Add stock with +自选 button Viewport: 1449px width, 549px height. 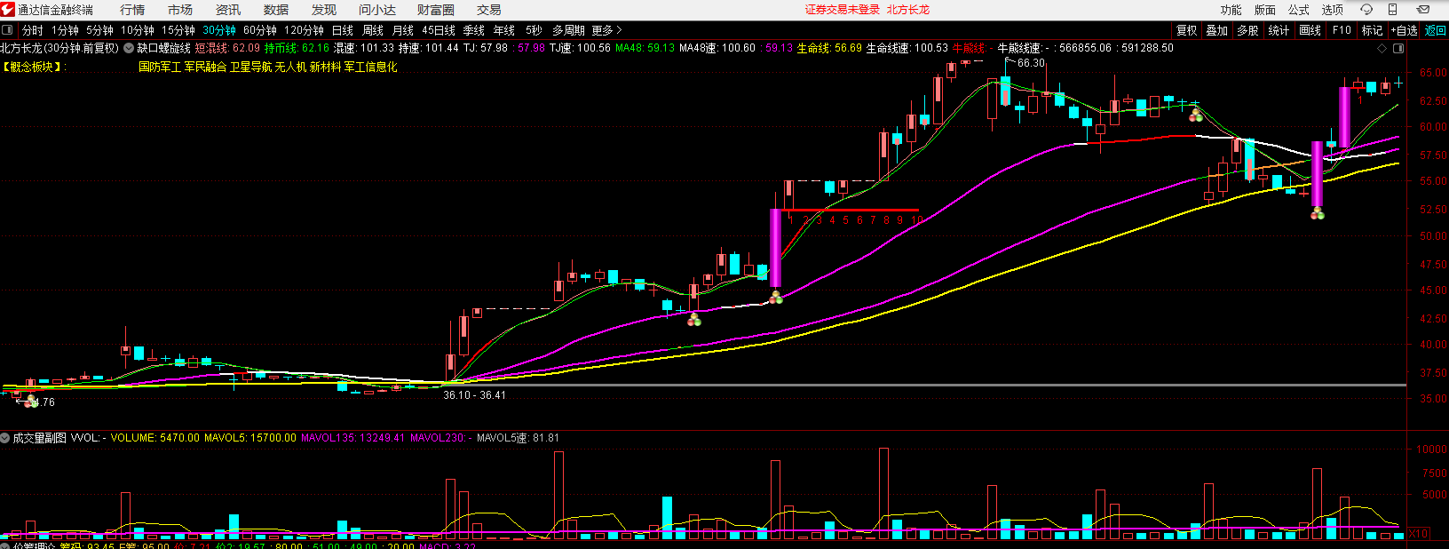(x=1405, y=30)
